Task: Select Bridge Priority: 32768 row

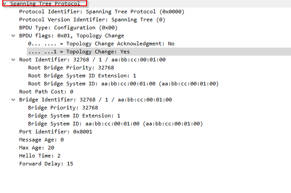Action: coord(63,108)
